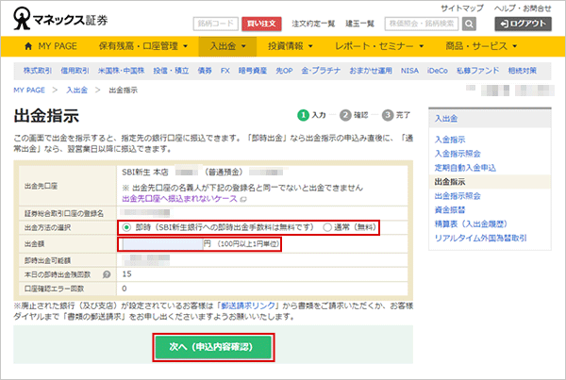Screen dimensions: 566x380
Task: Open sidebar 出金指示照会 link
Action: point(458,196)
